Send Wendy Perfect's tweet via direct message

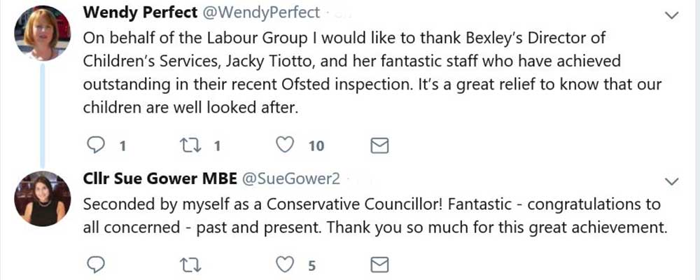pyautogui.click(x=379, y=146)
